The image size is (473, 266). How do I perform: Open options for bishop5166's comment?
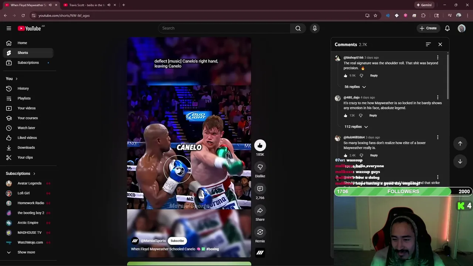[x=438, y=58]
